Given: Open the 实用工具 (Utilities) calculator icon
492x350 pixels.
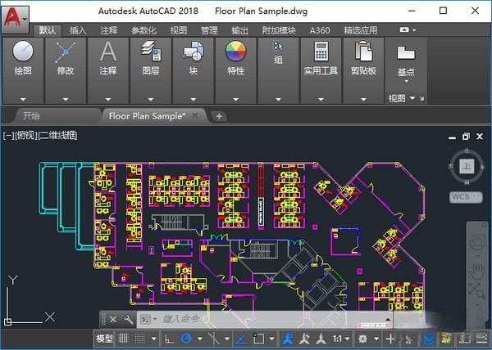Looking at the screenshot, I should click(320, 52).
